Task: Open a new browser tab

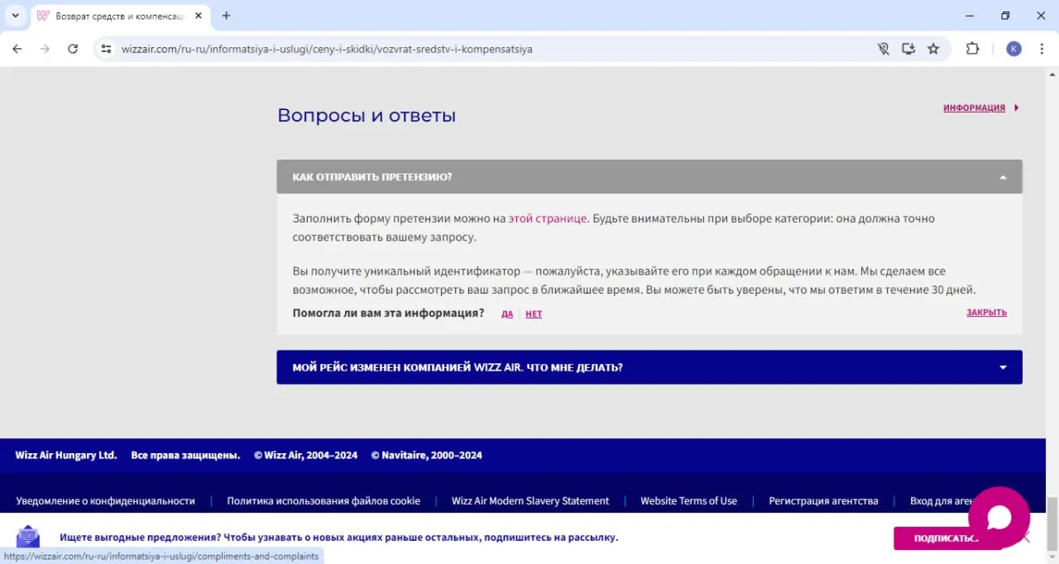Action: coord(226,16)
